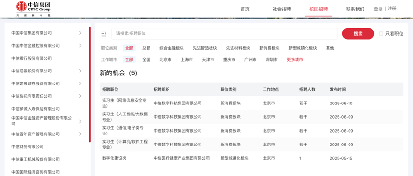The width and height of the screenshot is (413, 176).
Task: Expand 中国中信金融控股有限公司 chevron
Action: pos(80,45)
